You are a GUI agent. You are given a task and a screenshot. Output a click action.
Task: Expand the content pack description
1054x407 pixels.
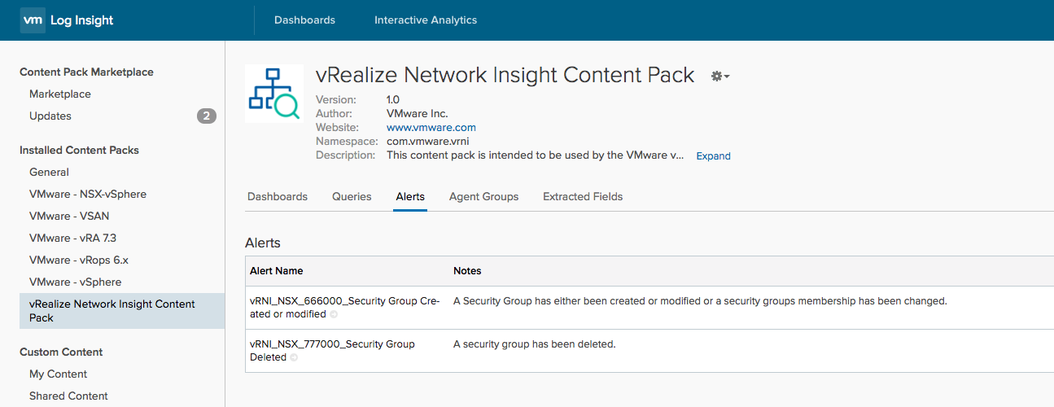coord(714,155)
